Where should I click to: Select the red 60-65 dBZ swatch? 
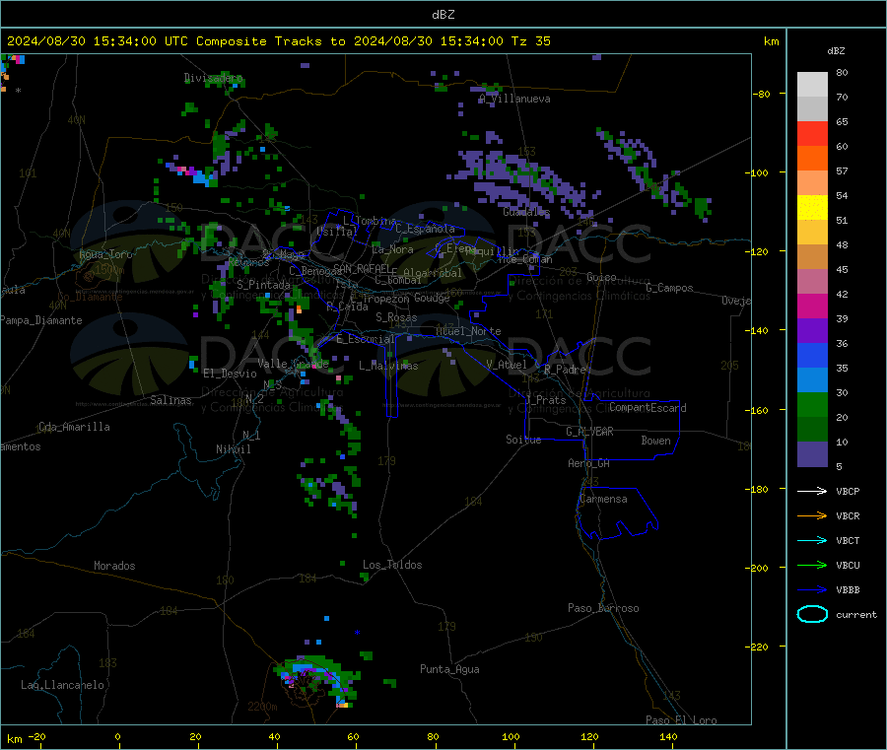tap(812, 133)
